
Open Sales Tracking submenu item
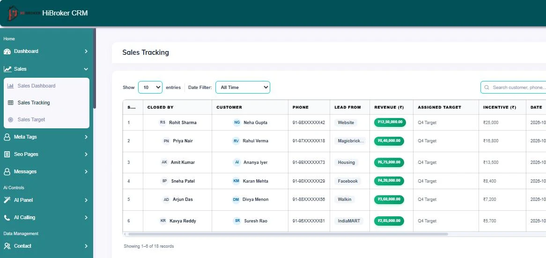pyautogui.click(x=47, y=103)
